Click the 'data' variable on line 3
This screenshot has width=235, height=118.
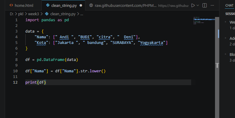click(30, 31)
